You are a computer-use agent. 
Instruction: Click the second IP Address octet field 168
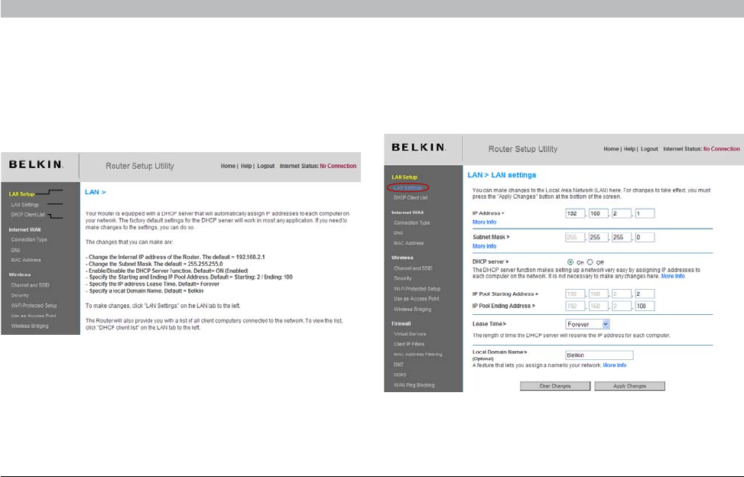click(x=598, y=213)
